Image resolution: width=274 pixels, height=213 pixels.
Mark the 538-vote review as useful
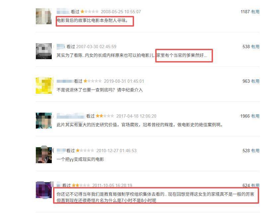pos(255,47)
